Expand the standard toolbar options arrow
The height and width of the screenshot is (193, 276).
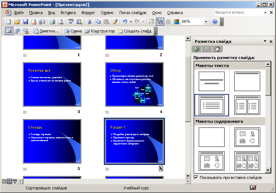222,22
